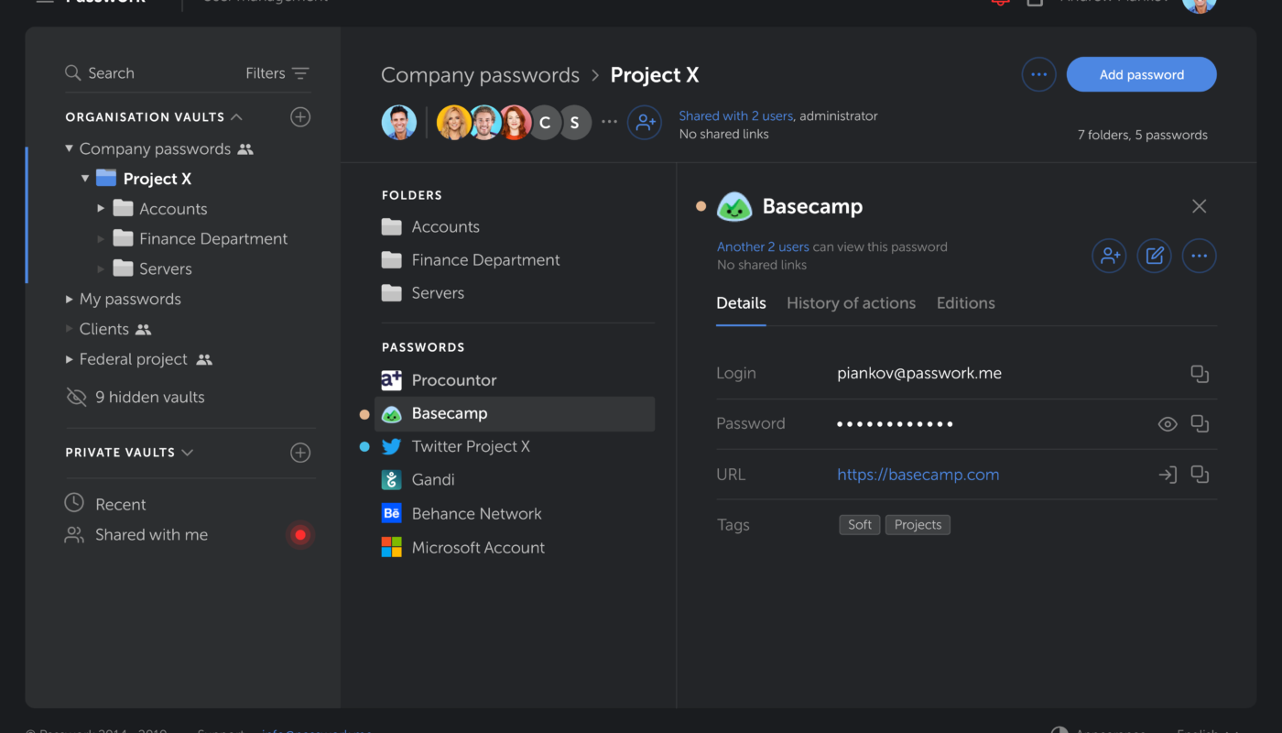
Task: Copy the login value
Action: click(1200, 374)
